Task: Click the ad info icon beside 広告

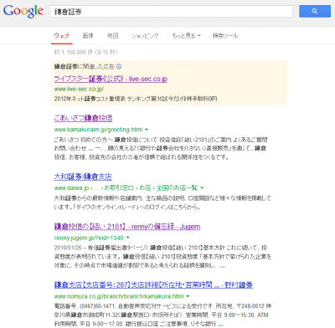Action: point(119,67)
